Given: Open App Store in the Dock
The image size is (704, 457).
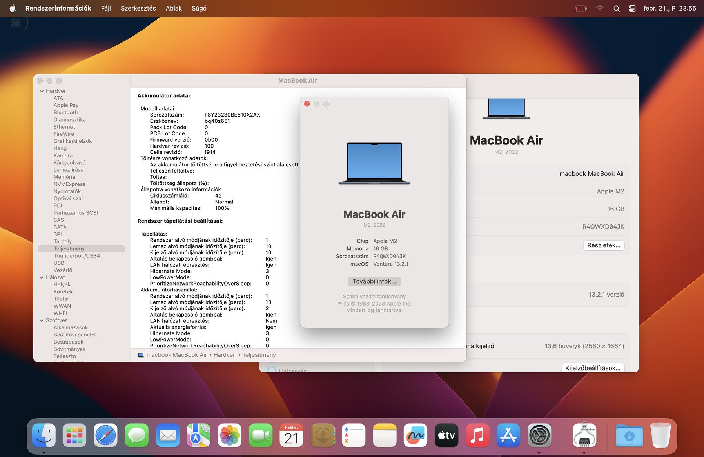Looking at the screenshot, I should click(508, 435).
